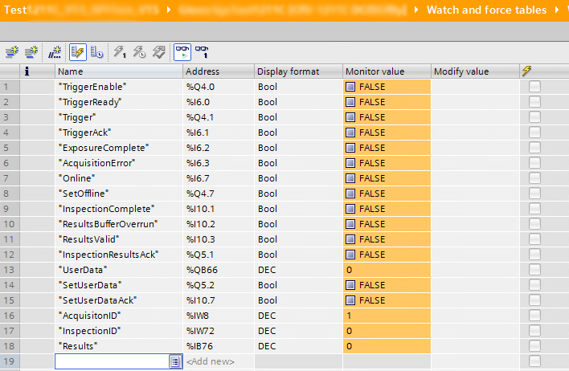This screenshot has width=569, height=371.
Task: Check the modify checkbox for TriggerEnable row
Action: pos(534,87)
